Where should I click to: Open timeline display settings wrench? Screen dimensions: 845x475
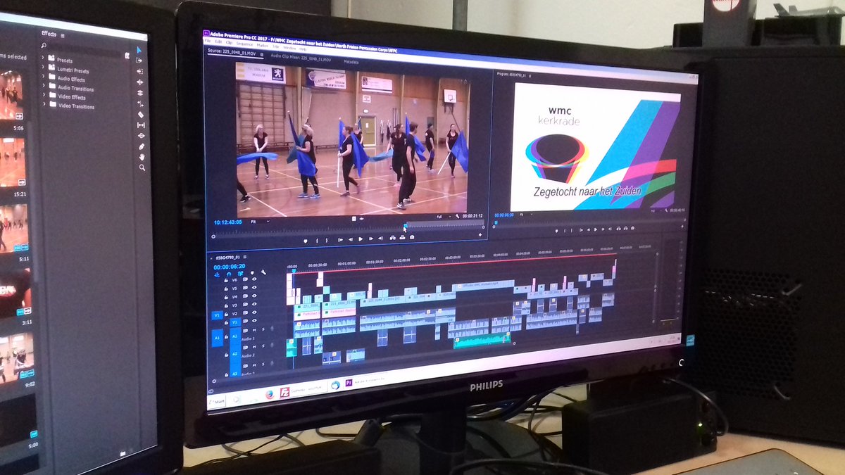coord(263,272)
